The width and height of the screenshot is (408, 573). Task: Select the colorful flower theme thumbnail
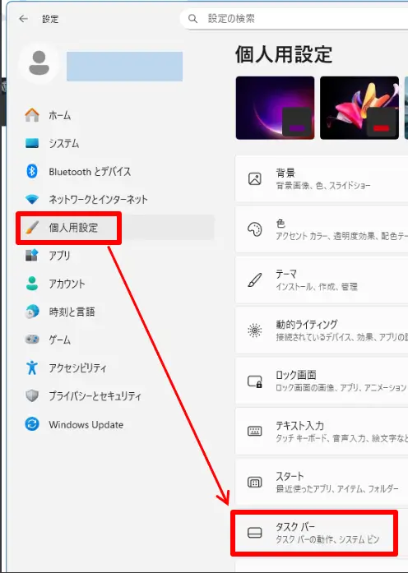click(359, 108)
